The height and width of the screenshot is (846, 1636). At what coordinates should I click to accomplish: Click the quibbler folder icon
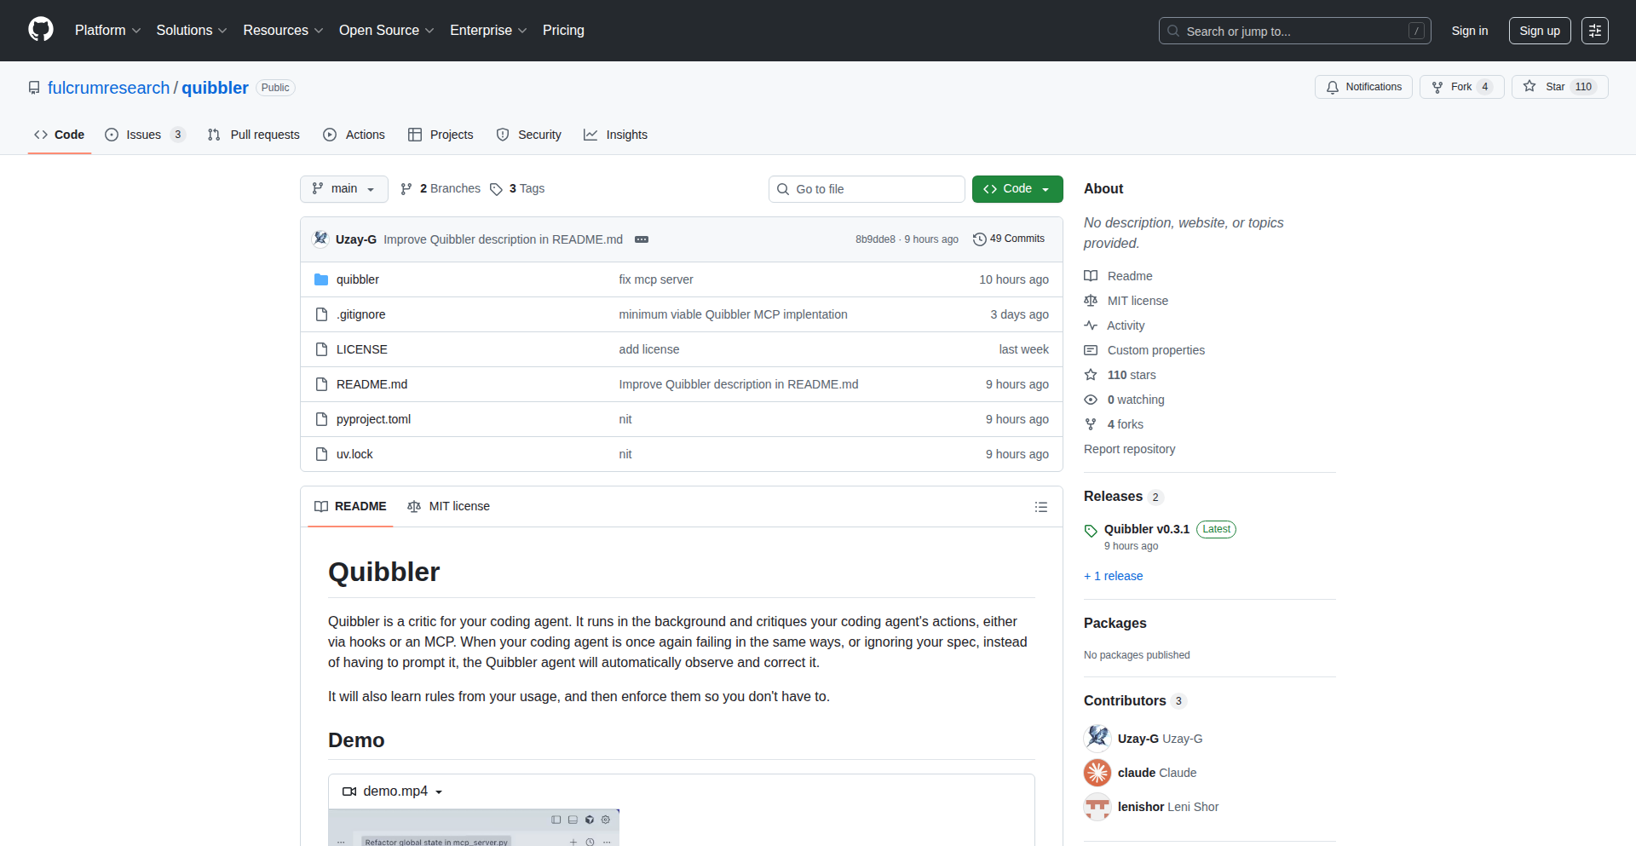321,279
